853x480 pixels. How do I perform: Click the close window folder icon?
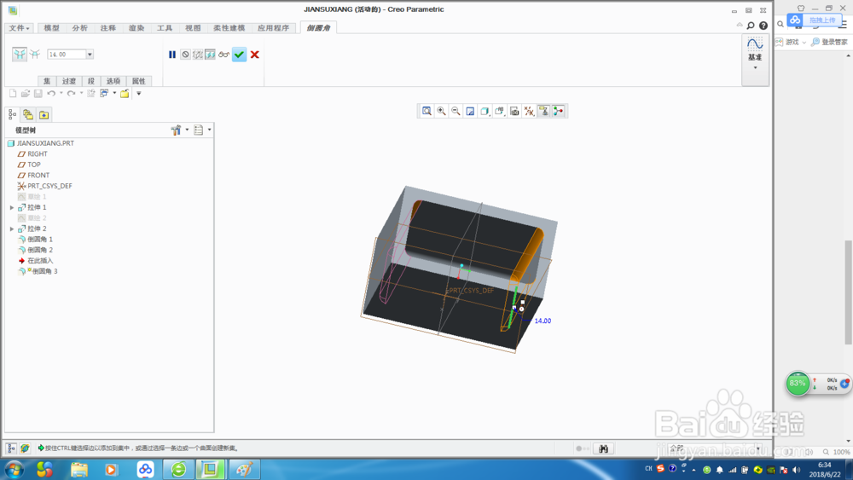coord(125,94)
